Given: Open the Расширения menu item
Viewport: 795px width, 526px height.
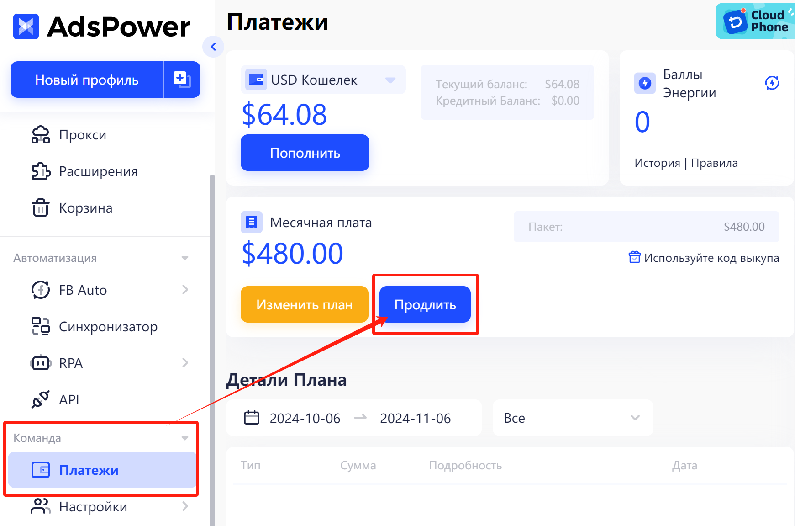Looking at the screenshot, I should coord(98,171).
